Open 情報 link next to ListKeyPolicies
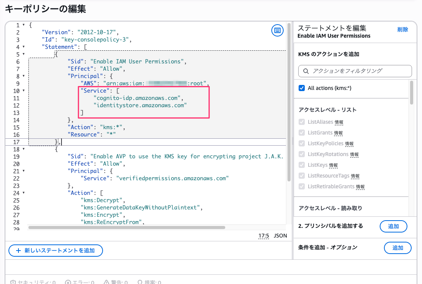Image resolution: width=422 pixels, height=284 pixels. (x=349, y=144)
